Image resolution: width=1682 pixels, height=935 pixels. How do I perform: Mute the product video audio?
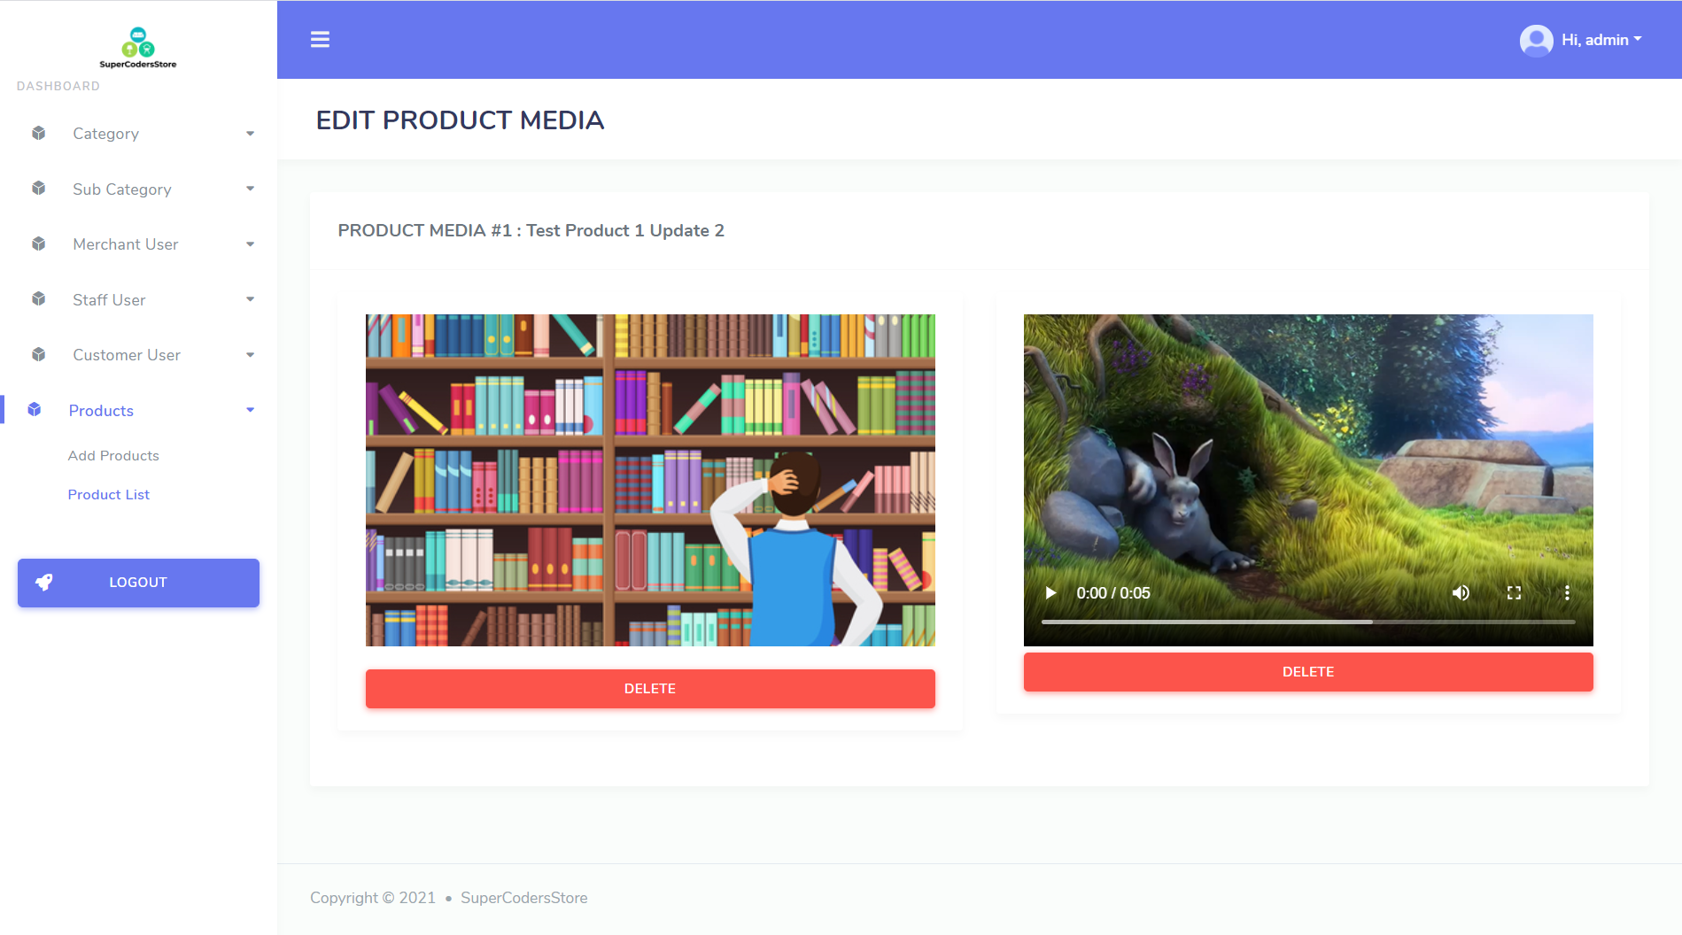(1461, 592)
